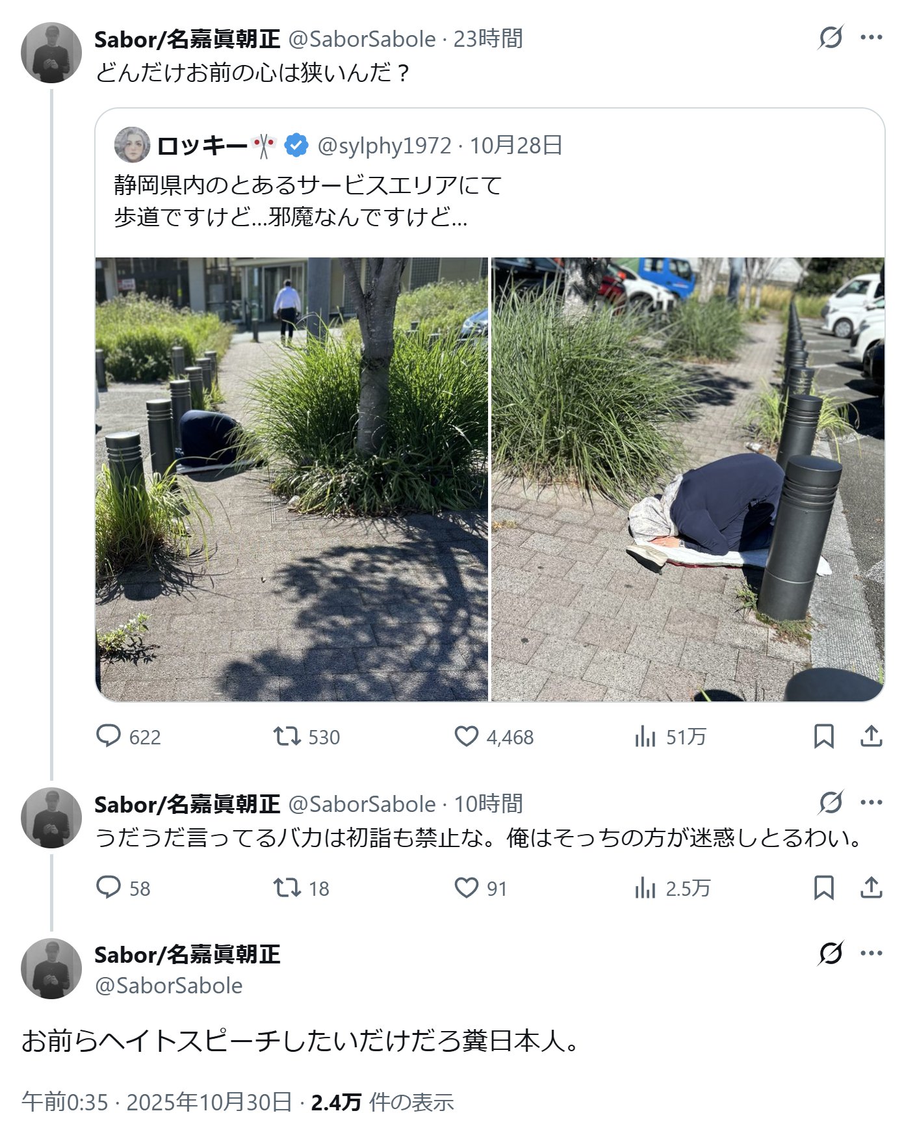Open the more options menu on the top tweet
The image size is (904, 1124).
click(x=871, y=38)
